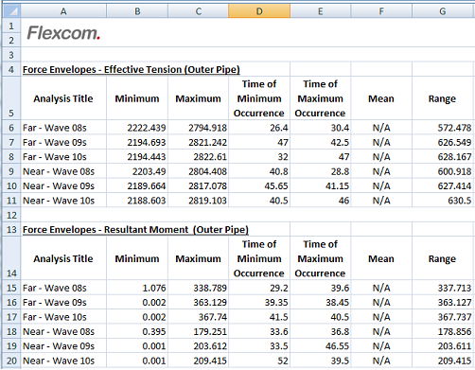Select cell with value 2822.61
This screenshot has width=475, height=370.
click(x=199, y=156)
